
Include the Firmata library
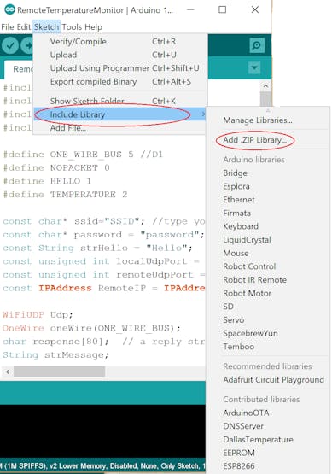coord(237,214)
